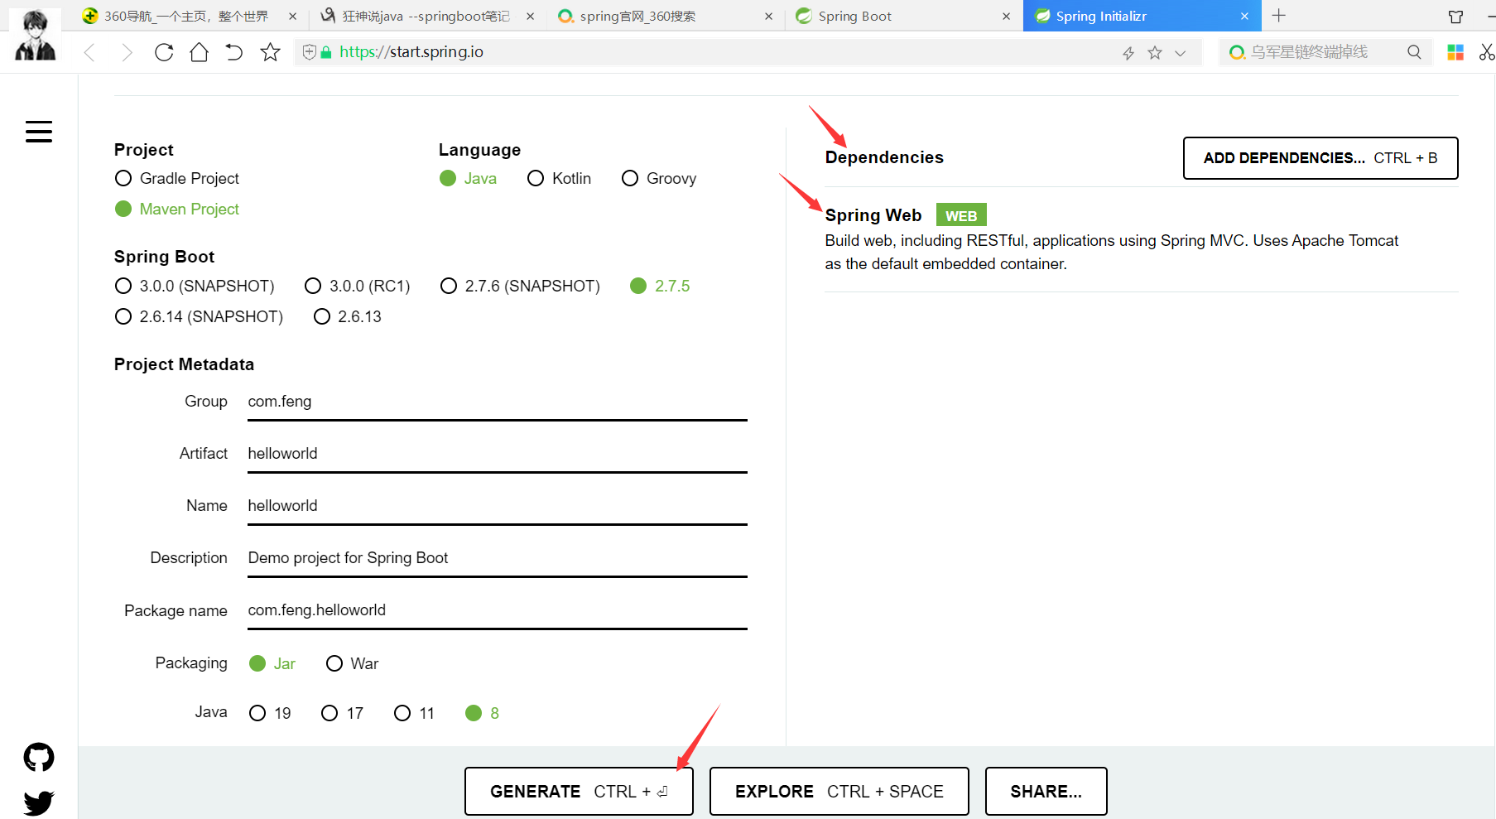
Task: Open the GitHub link icon
Action: click(39, 757)
